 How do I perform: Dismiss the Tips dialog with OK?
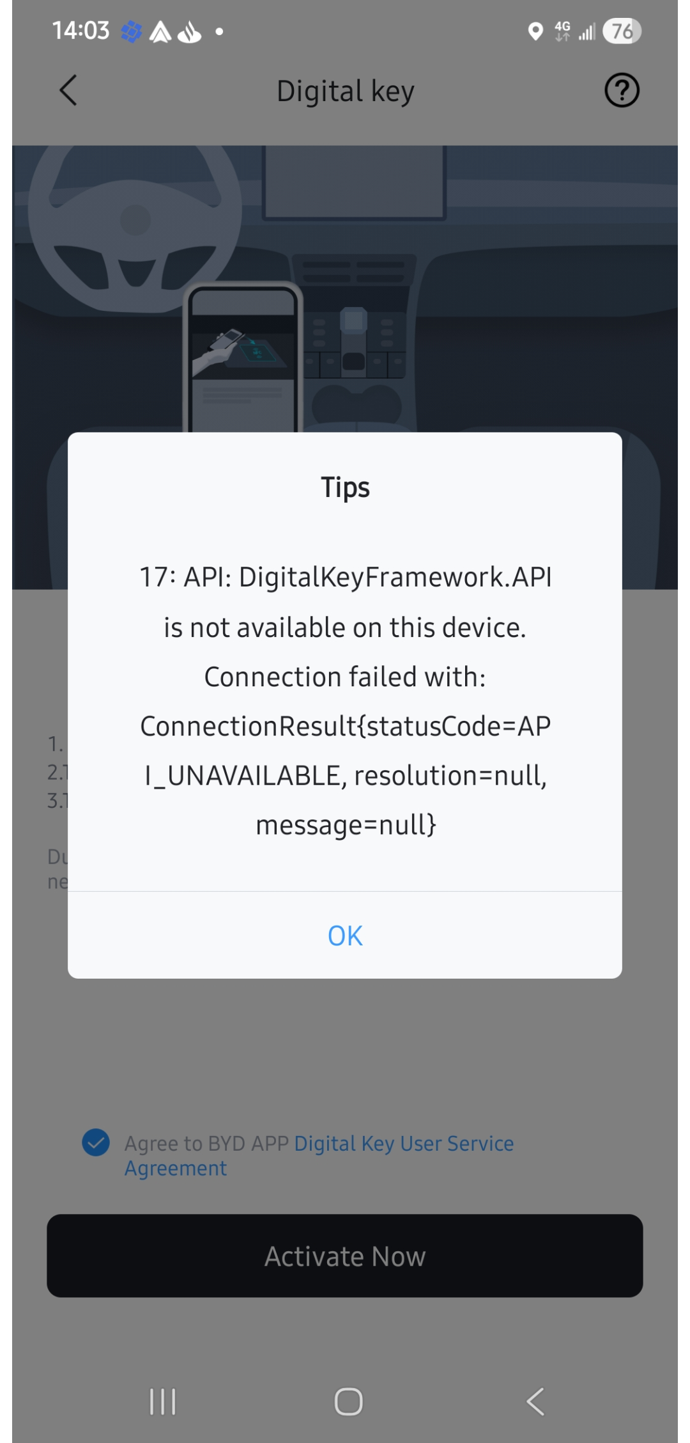click(x=345, y=935)
